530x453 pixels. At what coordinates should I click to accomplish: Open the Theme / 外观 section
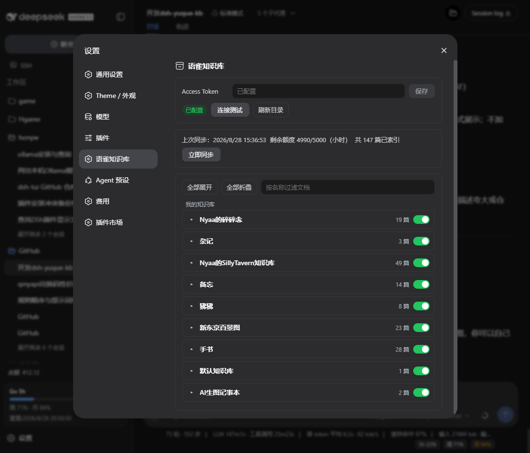[118, 96]
